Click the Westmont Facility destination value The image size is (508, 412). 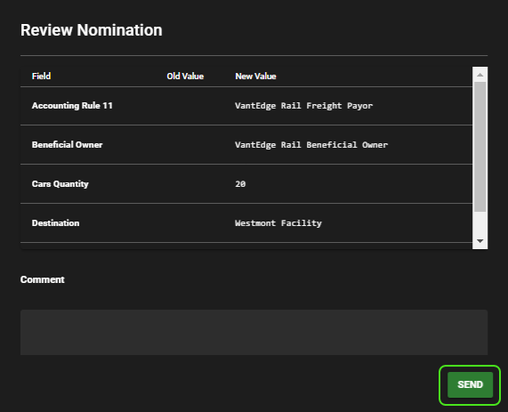(x=278, y=223)
